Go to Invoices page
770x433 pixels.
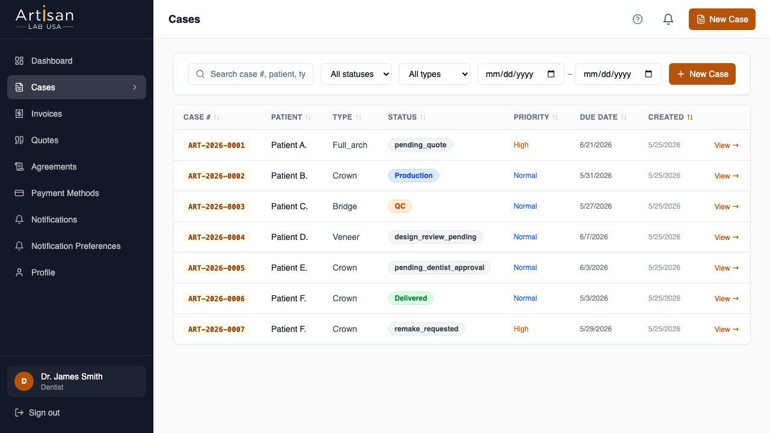[76, 114]
